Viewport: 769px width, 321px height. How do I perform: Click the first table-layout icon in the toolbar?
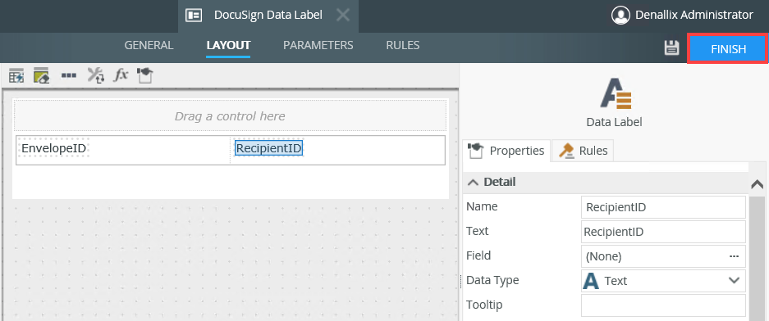coord(16,75)
